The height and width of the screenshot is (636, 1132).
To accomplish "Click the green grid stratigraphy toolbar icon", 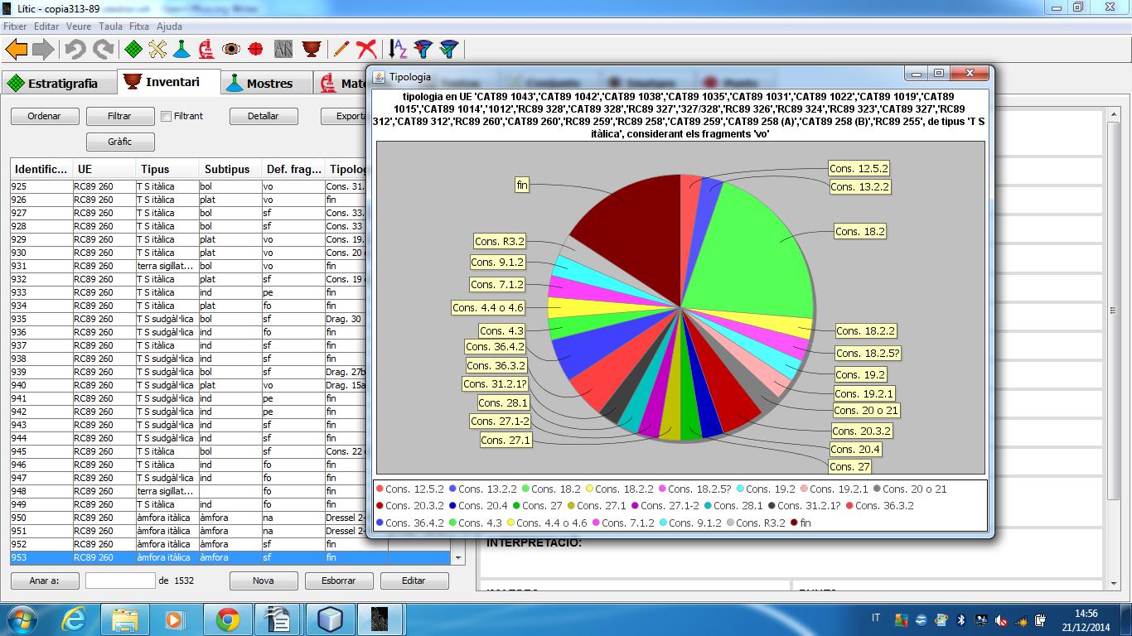I will click(x=133, y=50).
